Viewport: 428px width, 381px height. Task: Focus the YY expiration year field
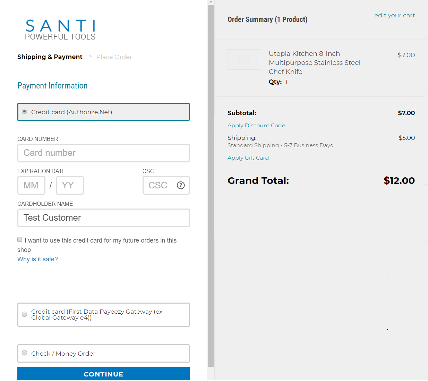point(70,185)
